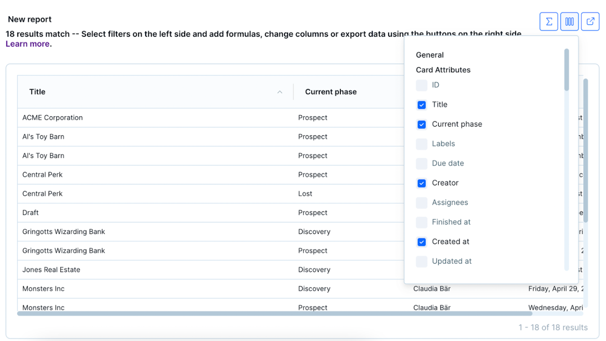Select the ACME Corporation row

point(53,117)
